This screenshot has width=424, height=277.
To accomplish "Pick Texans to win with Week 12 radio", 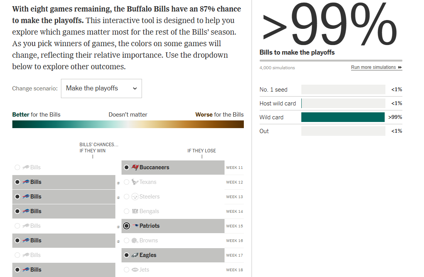I will coord(127,182).
